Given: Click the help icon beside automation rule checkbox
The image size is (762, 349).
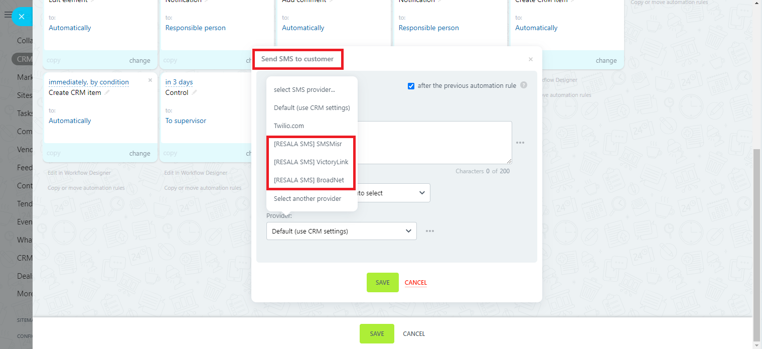Looking at the screenshot, I should click(x=524, y=85).
